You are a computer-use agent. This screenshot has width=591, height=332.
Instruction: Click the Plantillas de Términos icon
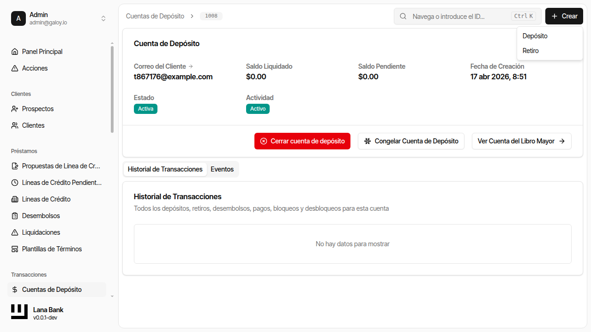coord(15,249)
